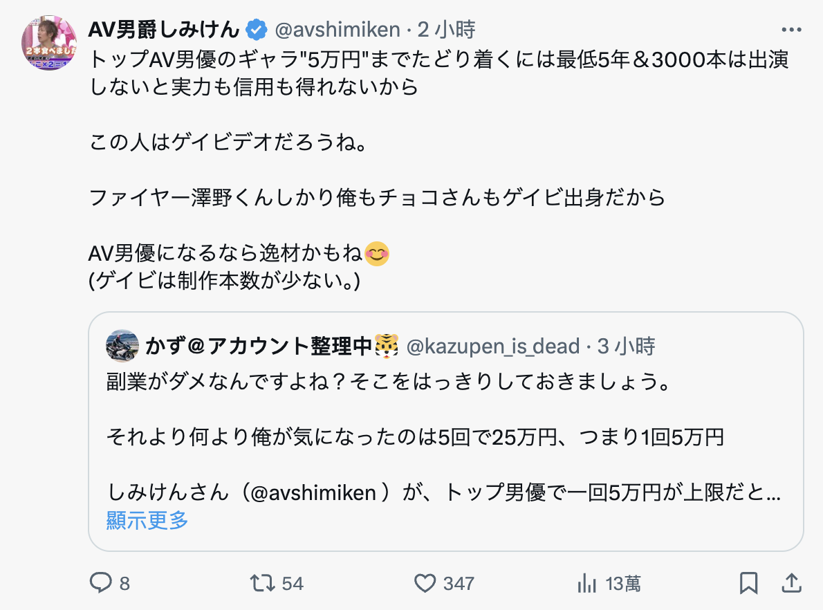823x610 pixels.
Task: Bookmark this tweet
Action: [x=748, y=584]
